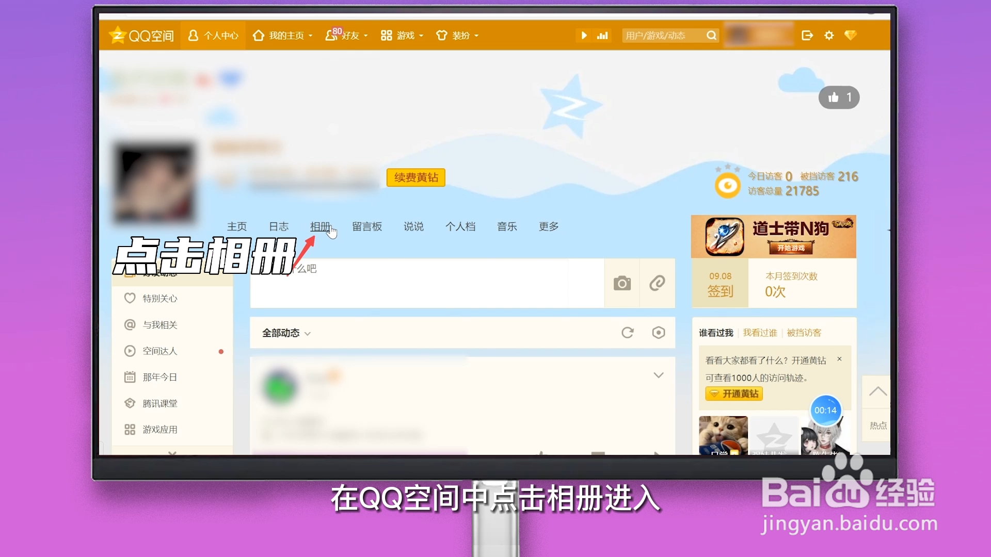991x557 pixels.
Task: Open 腾讯课堂 from the sidebar
Action: (160, 403)
